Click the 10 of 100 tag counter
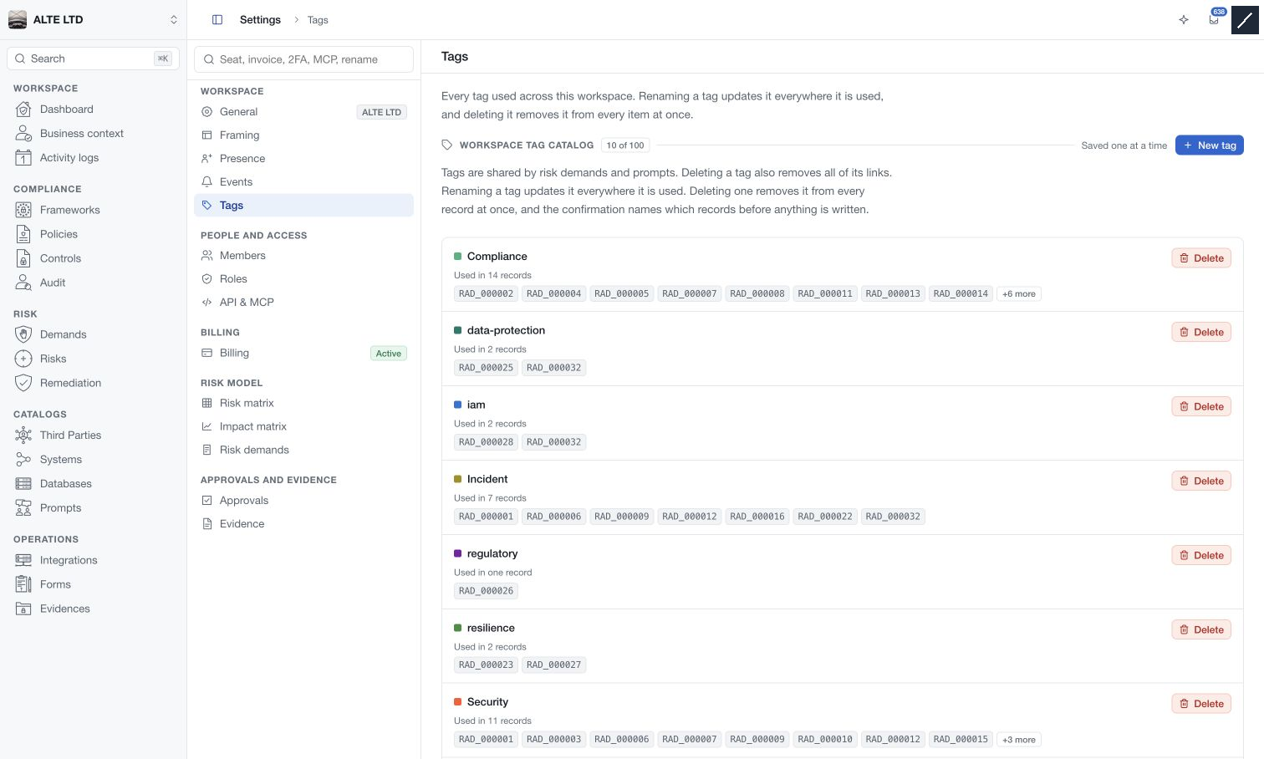Viewport: 1264px width, 759px height. coord(625,145)
